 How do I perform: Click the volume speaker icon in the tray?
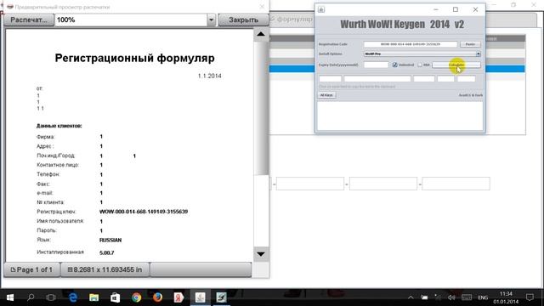(451, 297)
